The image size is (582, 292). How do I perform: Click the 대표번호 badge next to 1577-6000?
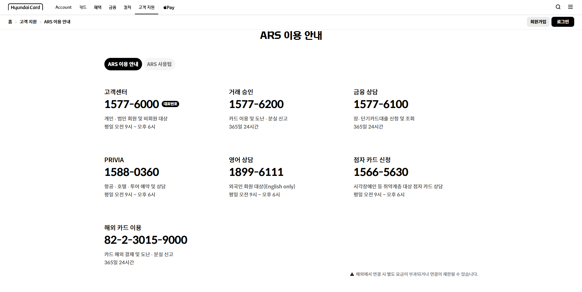[x=170, y=104]
